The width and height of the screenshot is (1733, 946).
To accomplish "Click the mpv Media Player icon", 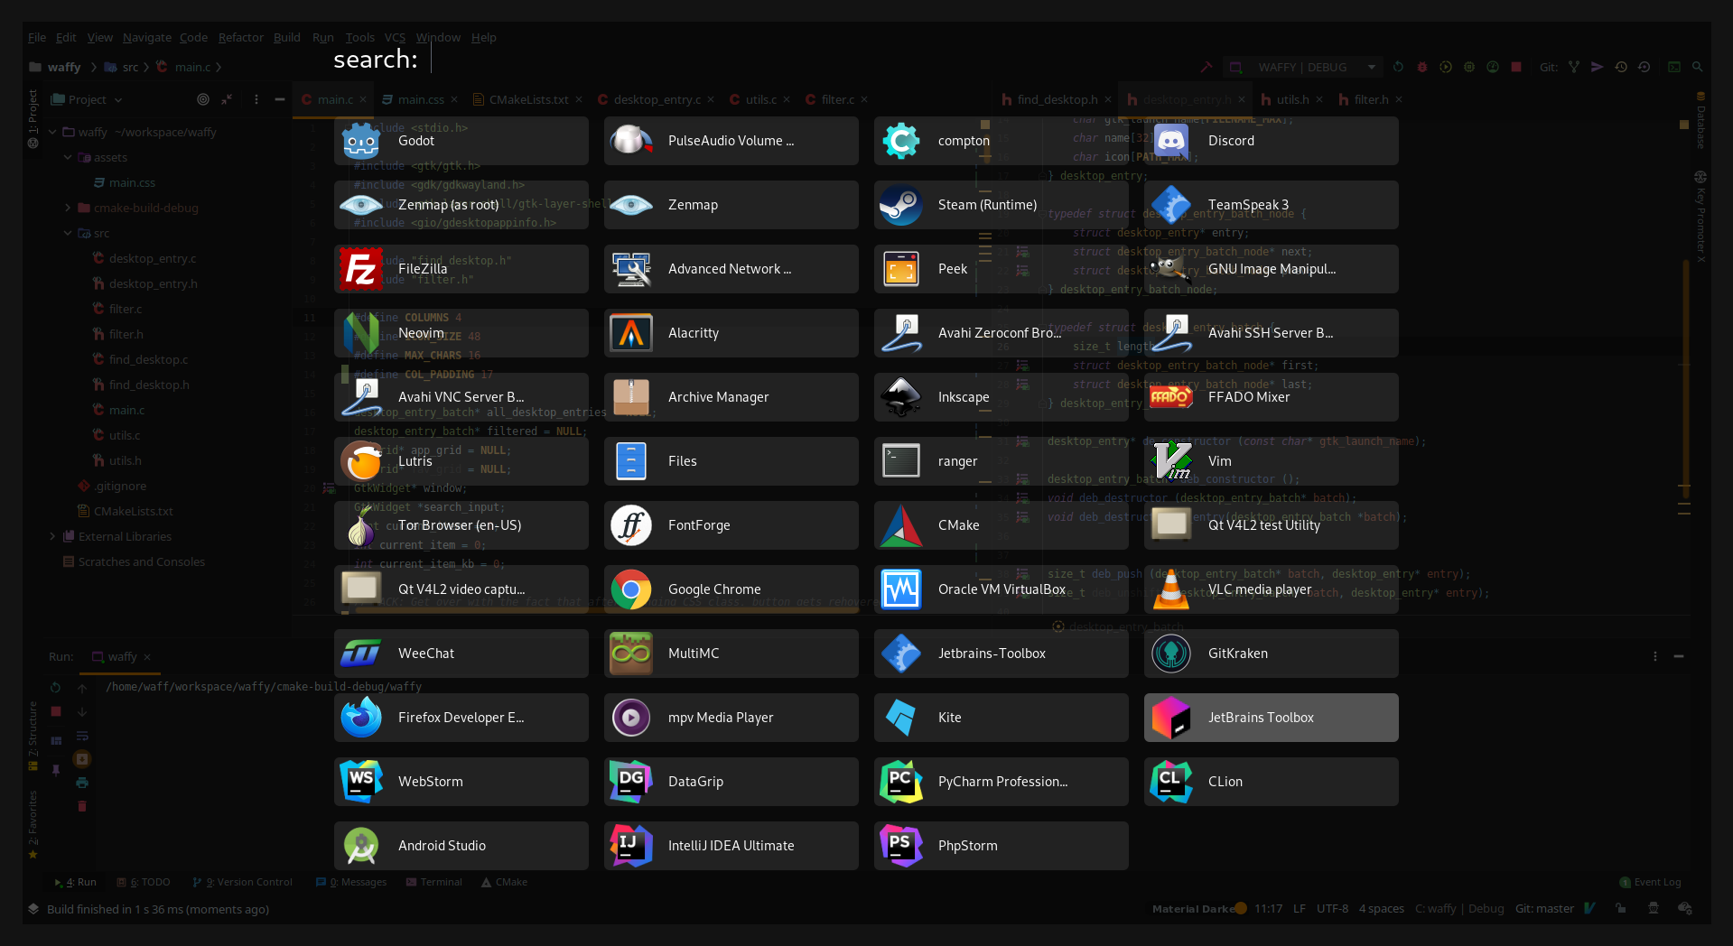I will click(x=630, y=718).
